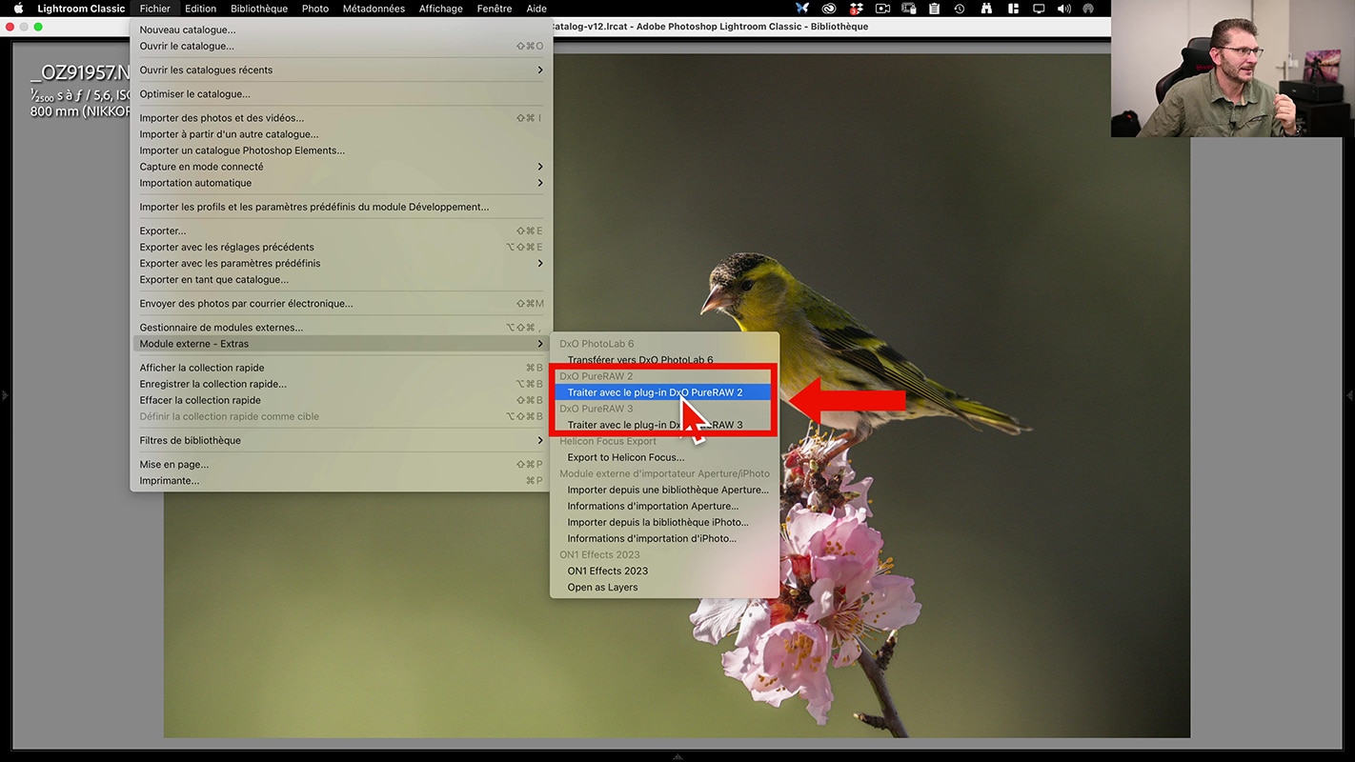Open the Time Machine menu bar icon
The height and width of the screenshot is (762, 1355).
[x=960, y=9]
